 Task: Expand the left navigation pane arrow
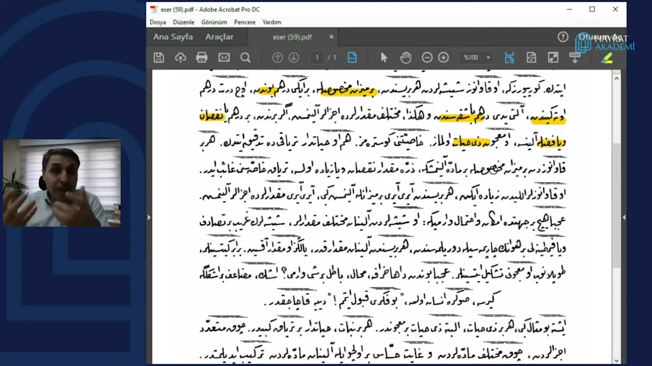coord(149,217)
